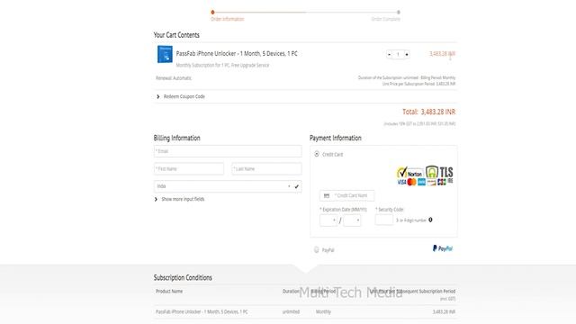
Task: Open the expiration year dropdown
Action: [x=352, y=220]
